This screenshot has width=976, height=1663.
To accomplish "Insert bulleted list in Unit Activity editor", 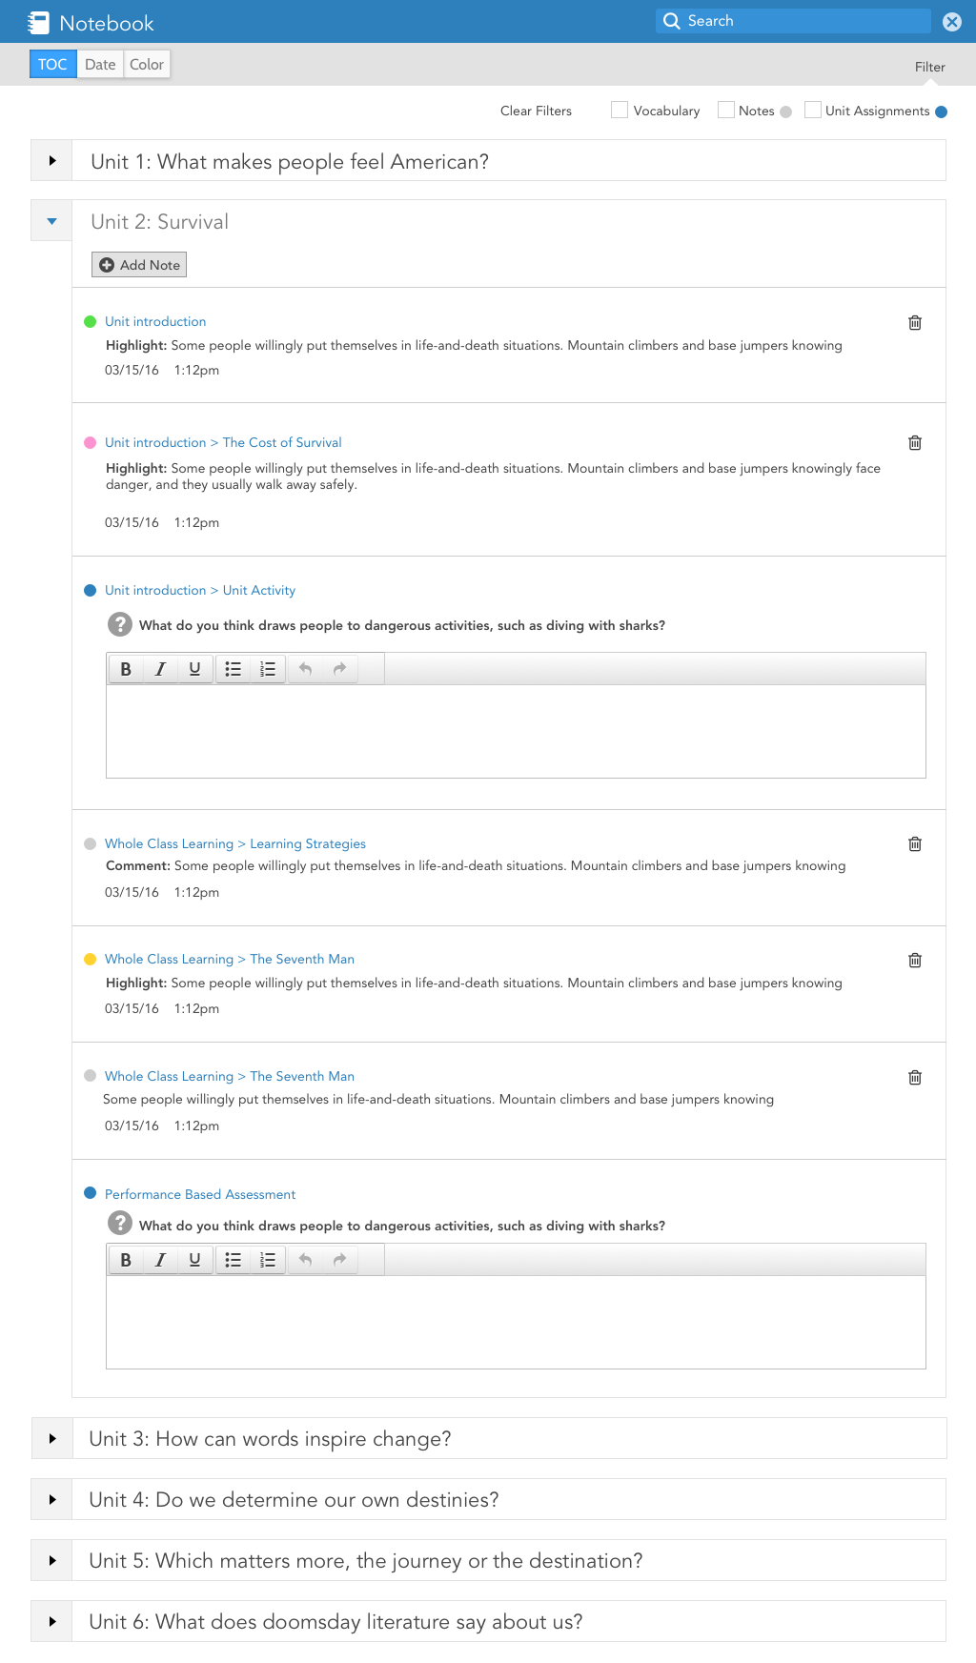I will point(233,669).
